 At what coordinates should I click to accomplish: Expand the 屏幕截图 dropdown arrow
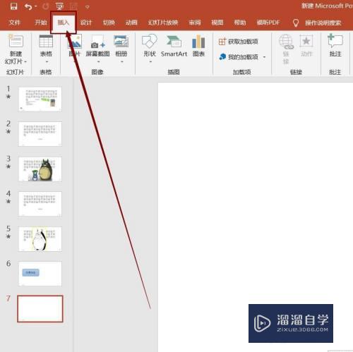point(98,62)
